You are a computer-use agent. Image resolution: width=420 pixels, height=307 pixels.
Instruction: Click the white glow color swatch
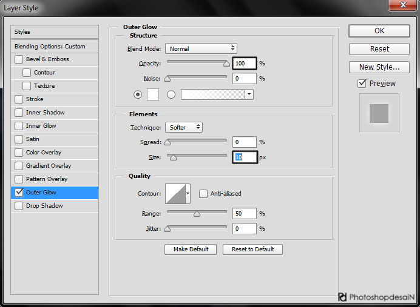pyautogui.click(x=152, y=94)
